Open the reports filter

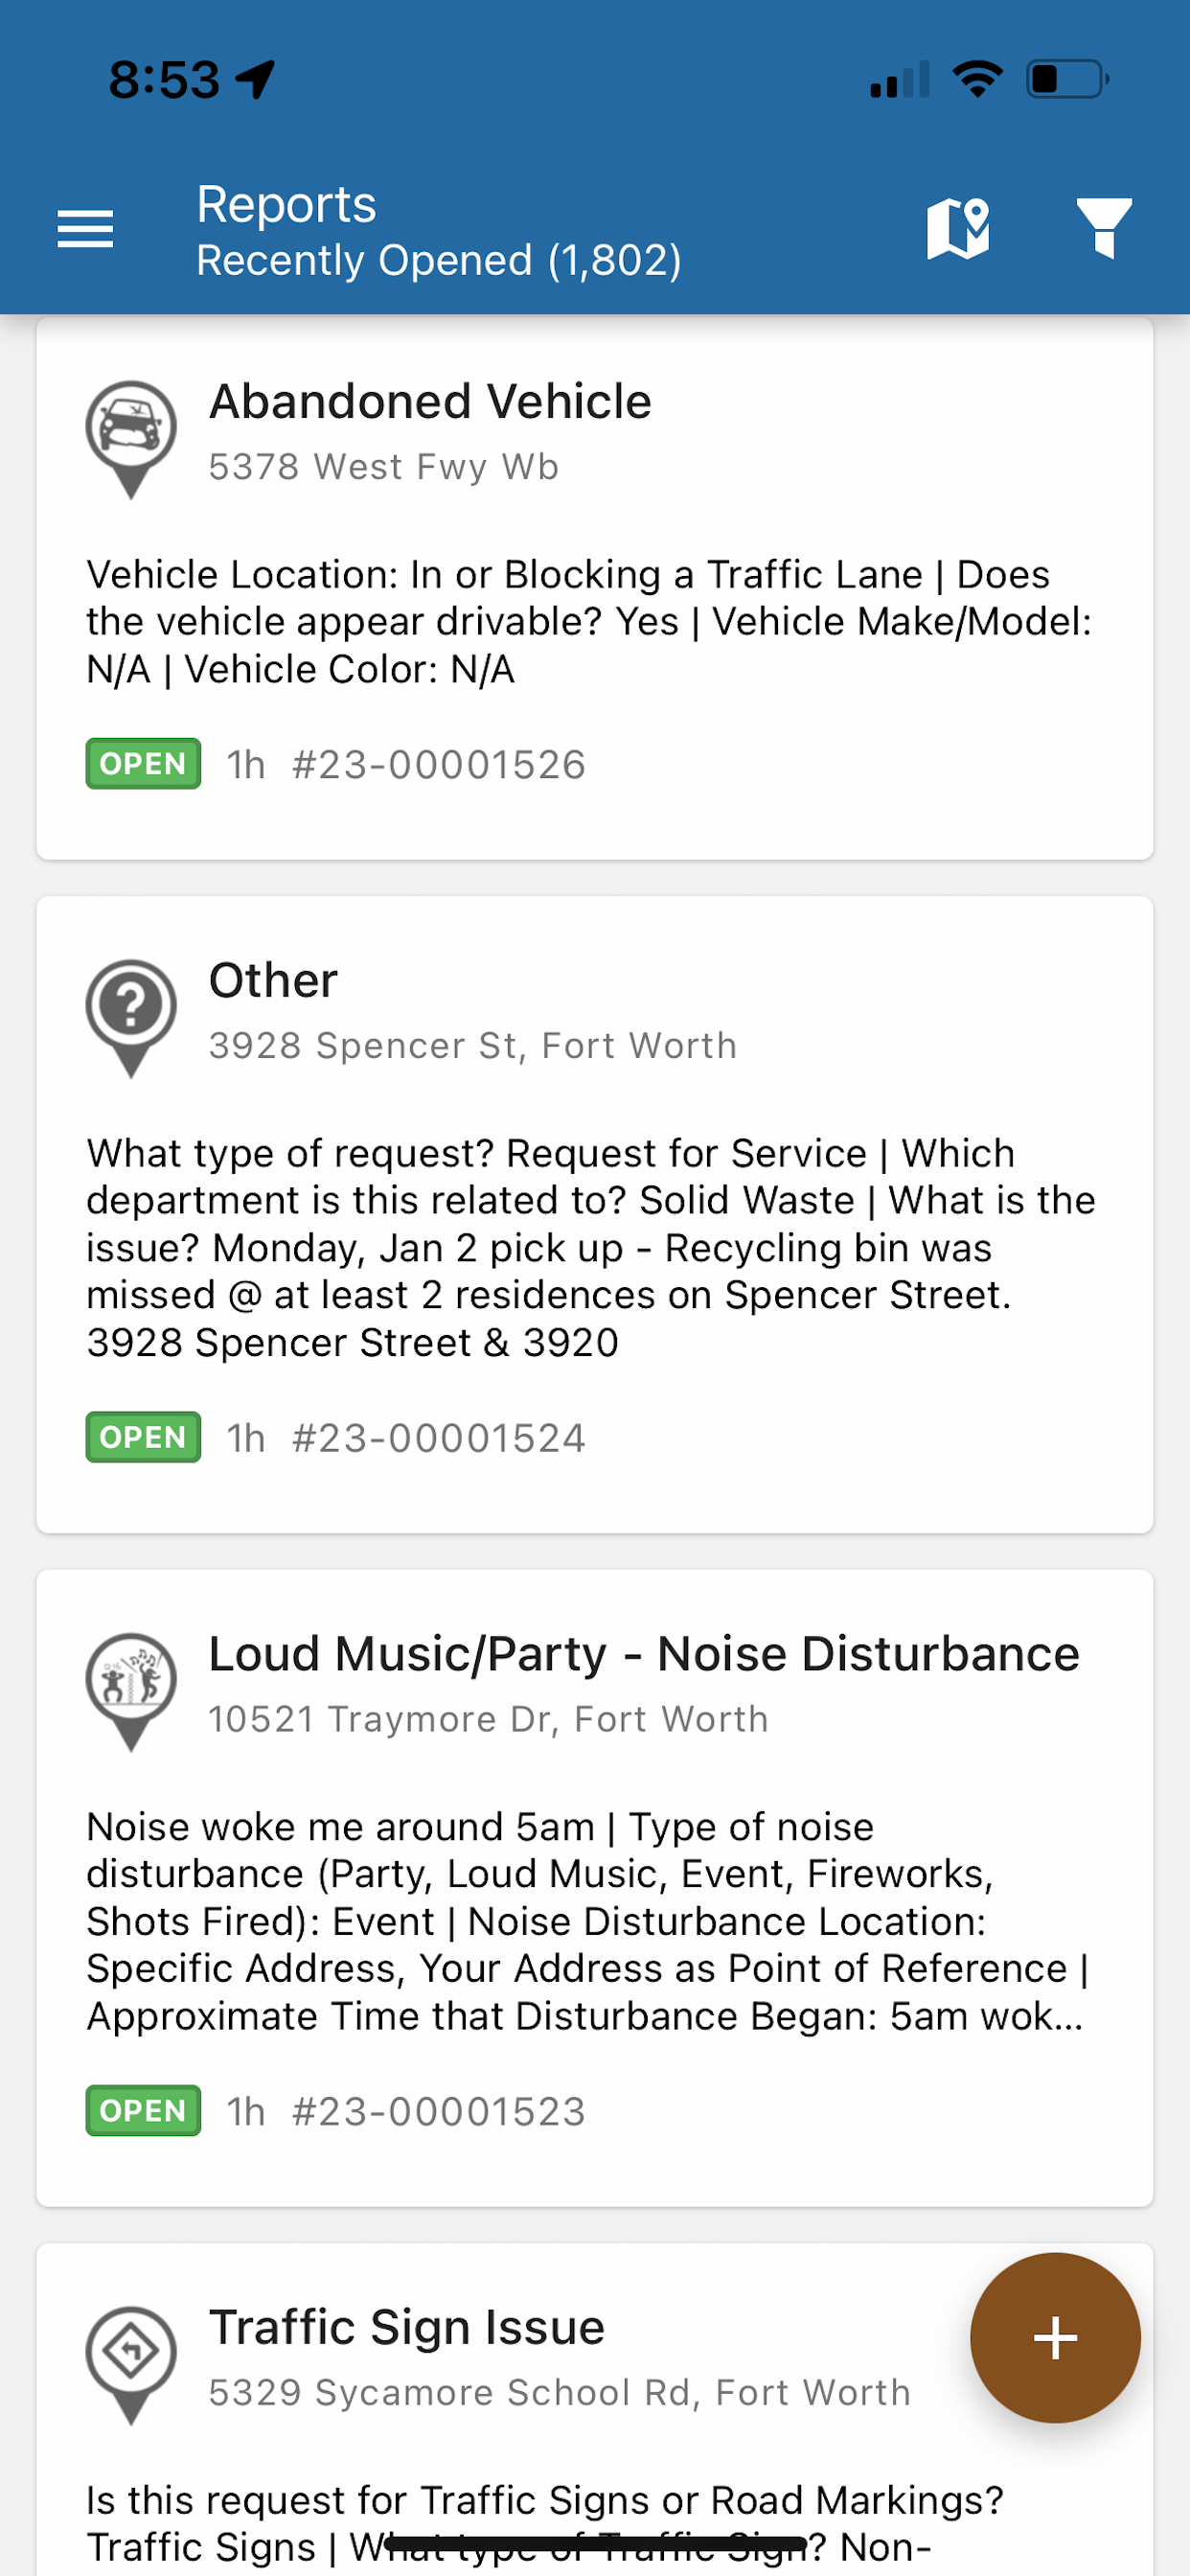tap(1104, 228)
